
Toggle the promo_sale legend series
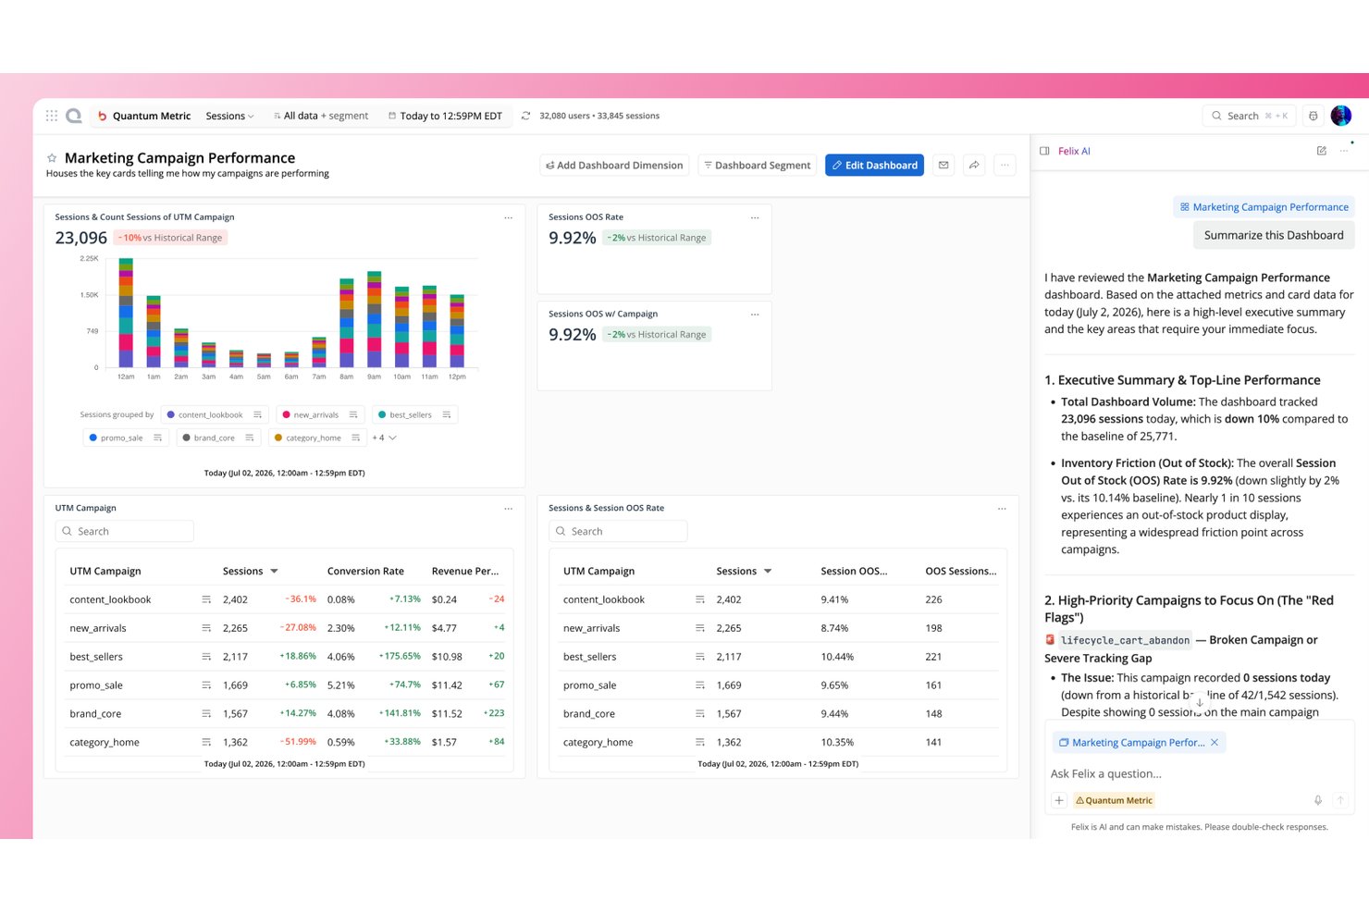pos(126,438)
